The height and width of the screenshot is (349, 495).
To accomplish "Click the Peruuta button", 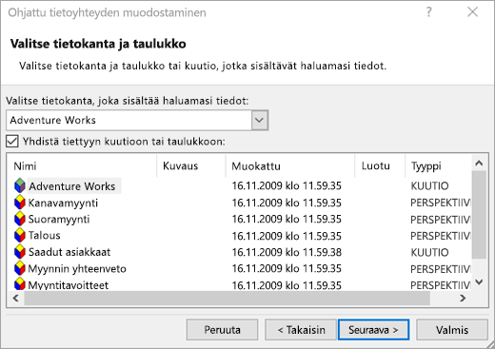I will pos(222,330).
